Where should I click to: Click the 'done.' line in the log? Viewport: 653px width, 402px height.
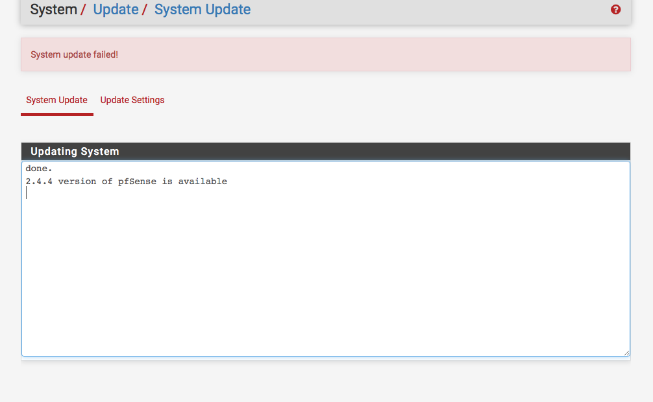point(39,169)
